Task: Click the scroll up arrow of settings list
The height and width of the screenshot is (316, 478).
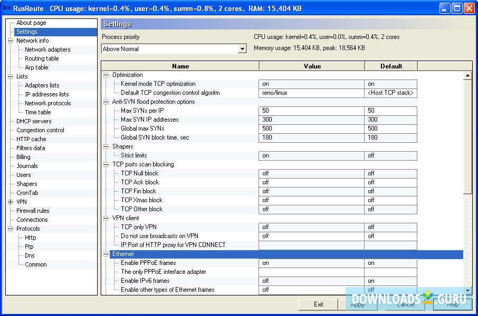Action: (467, 76)
